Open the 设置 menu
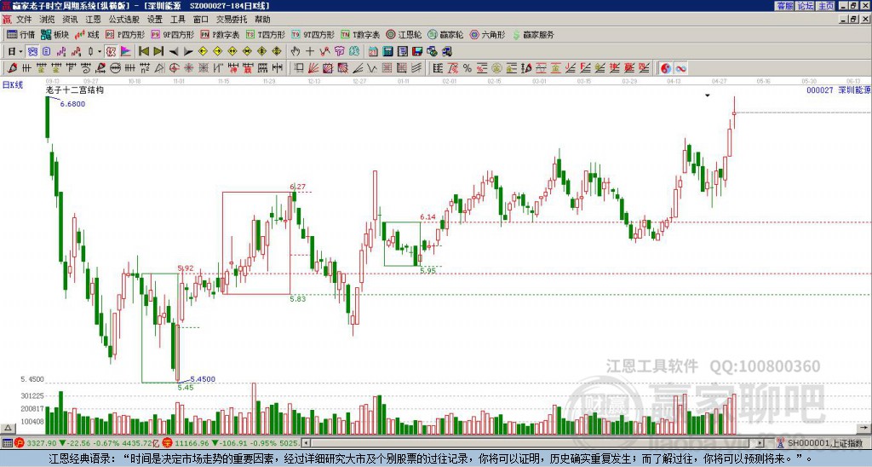 (155, 20)
